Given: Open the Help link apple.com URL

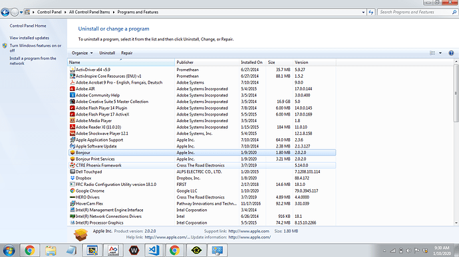Looking at the screenshot, I should 167,237.
